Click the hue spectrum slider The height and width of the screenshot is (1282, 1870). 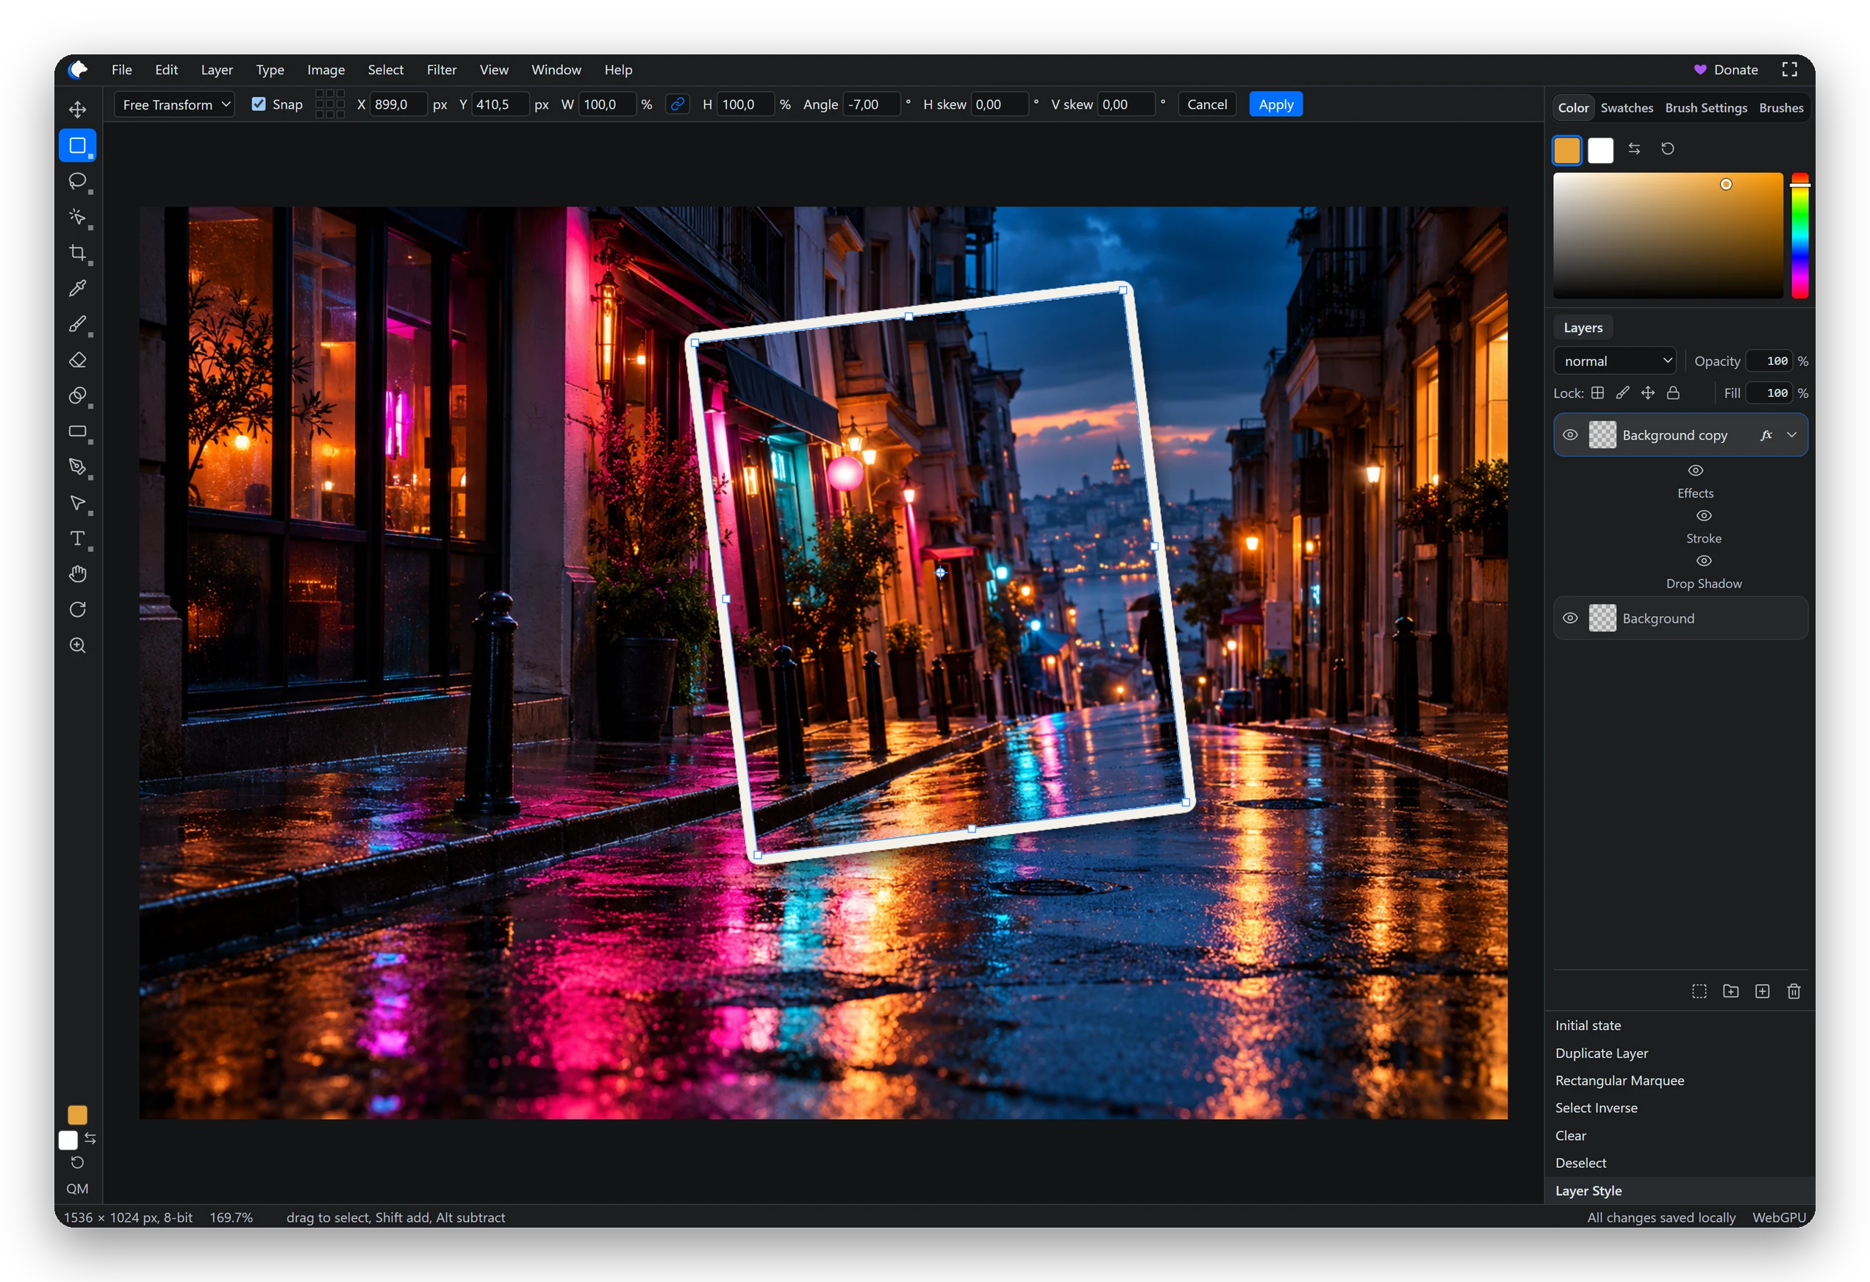(1800, 236)
